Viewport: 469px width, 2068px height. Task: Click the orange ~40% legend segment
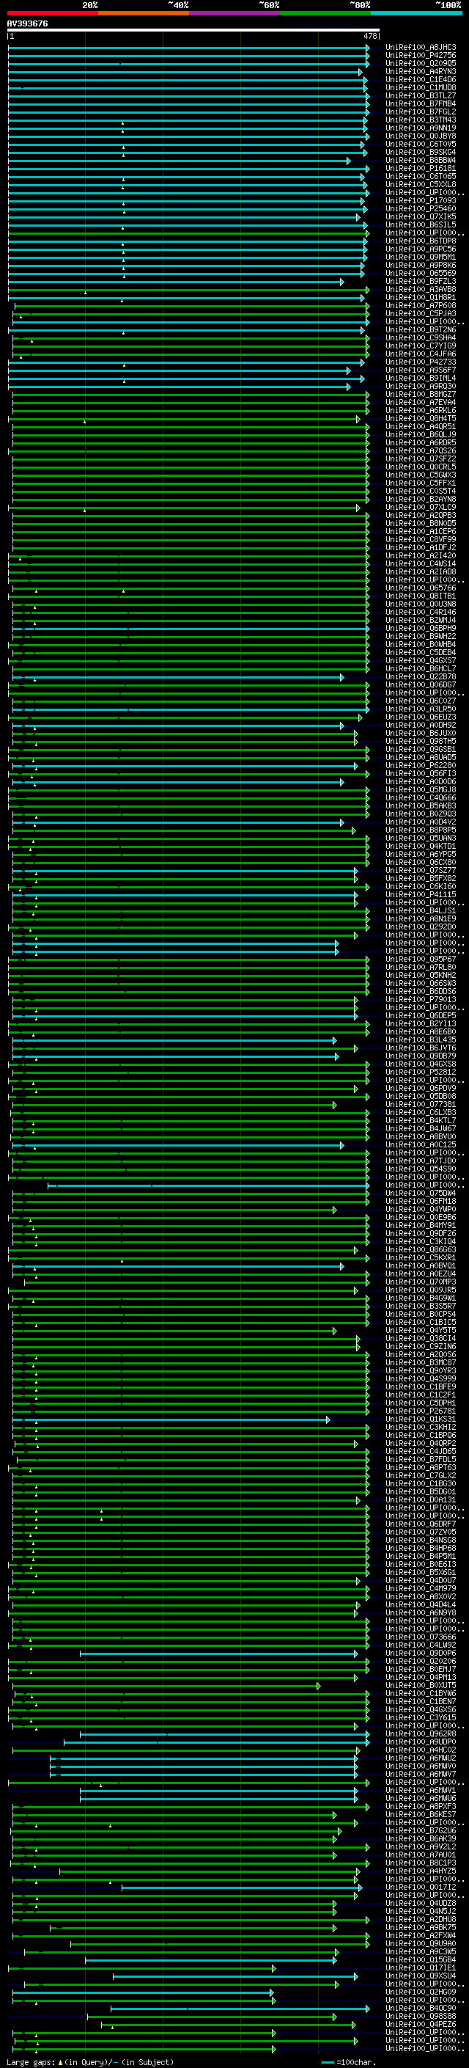tap(144, 13)
